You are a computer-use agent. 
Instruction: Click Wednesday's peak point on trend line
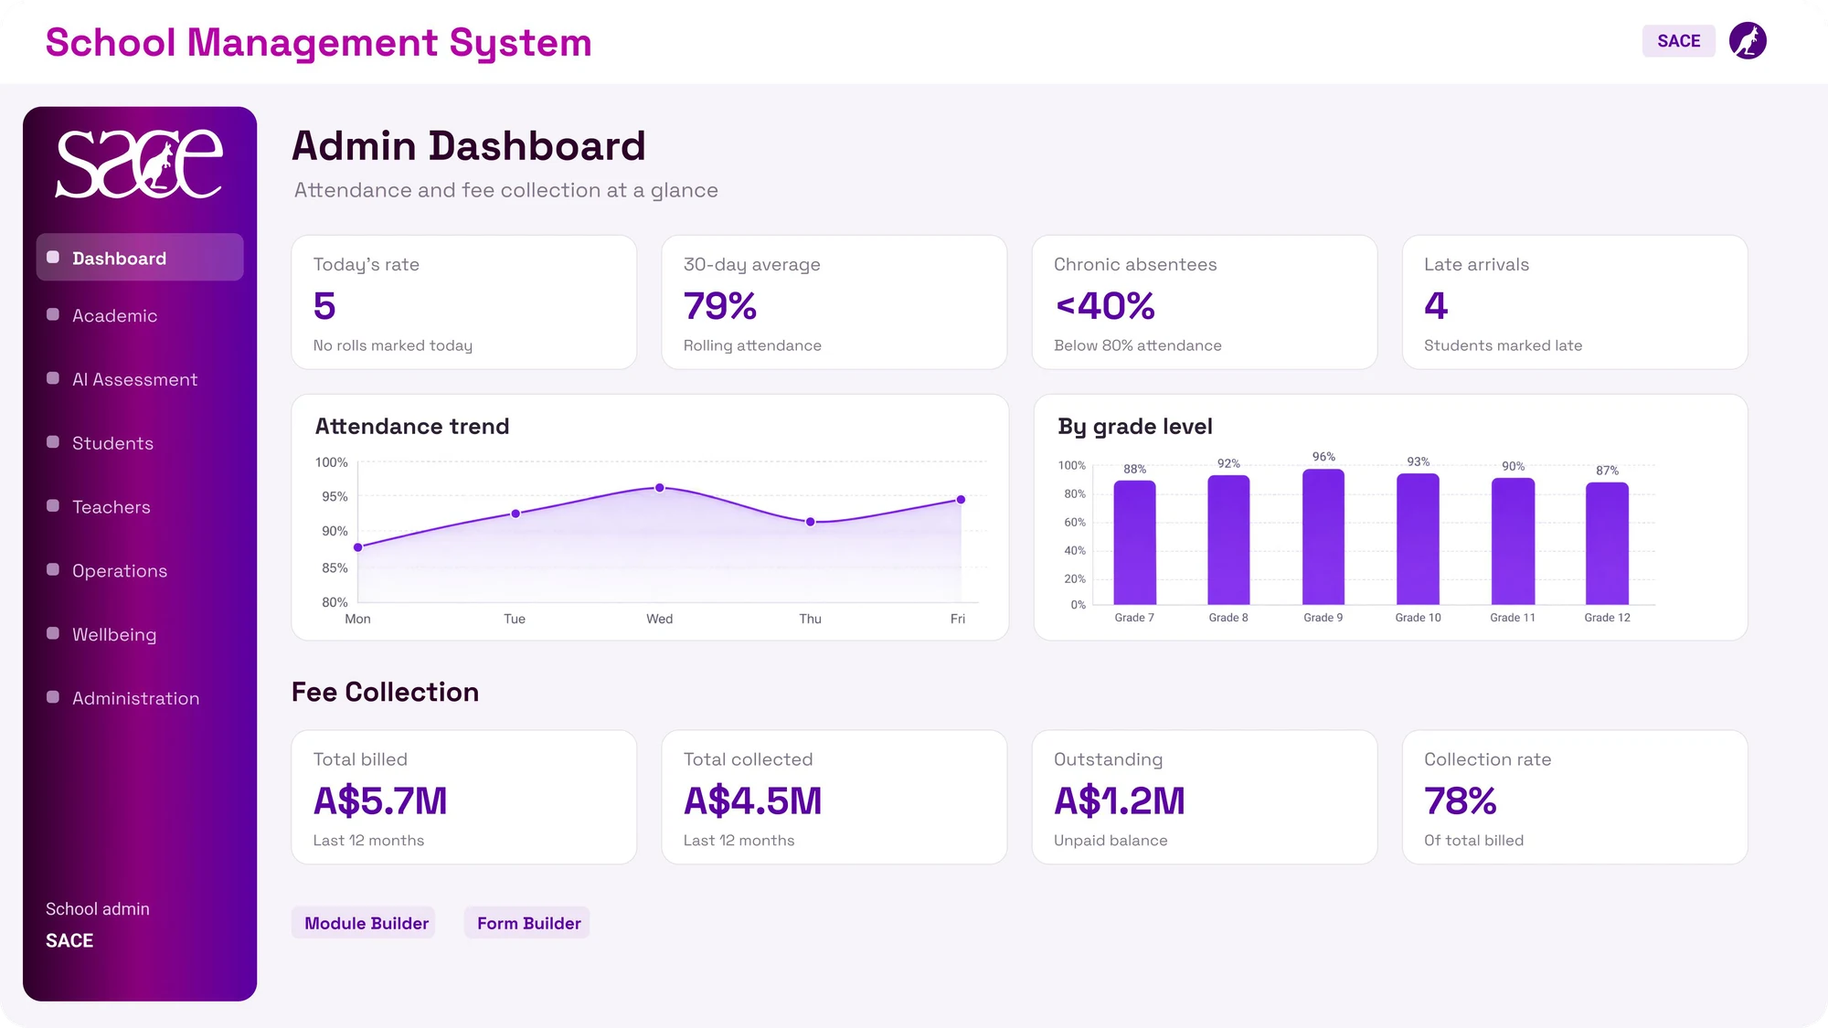coord(660,488)
